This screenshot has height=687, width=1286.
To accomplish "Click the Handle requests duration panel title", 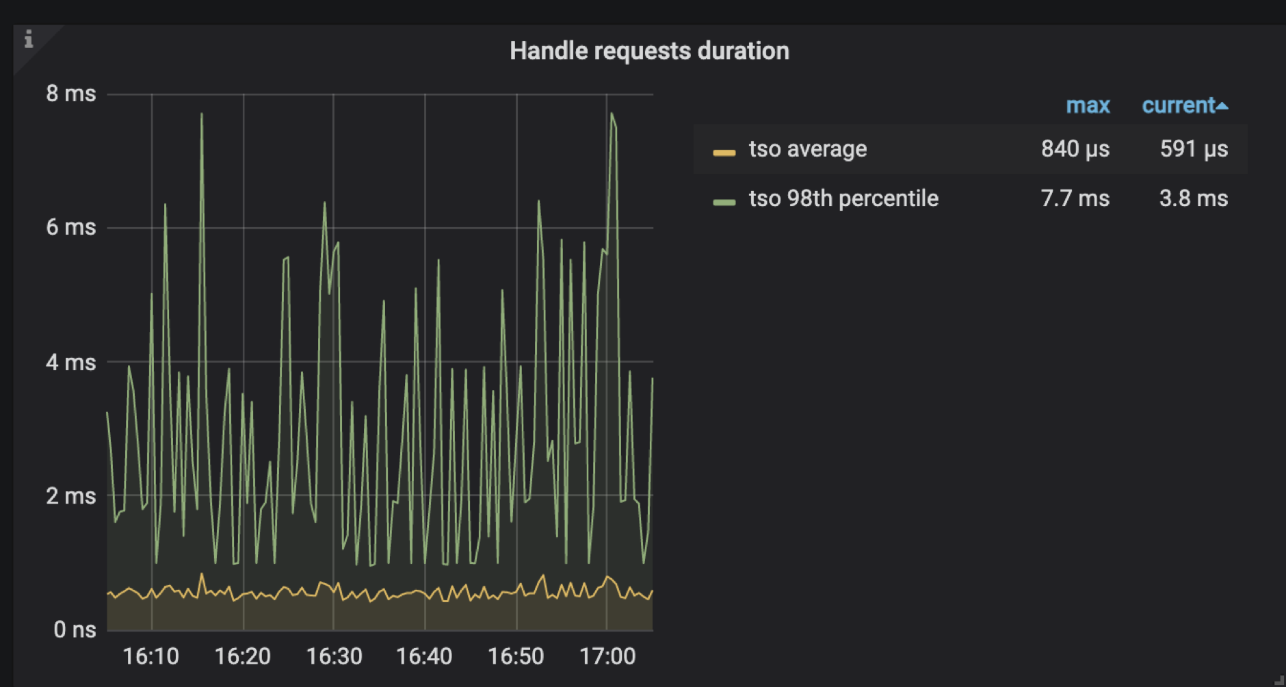I will point(649,51).
